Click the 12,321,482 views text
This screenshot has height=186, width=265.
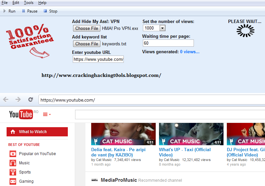click(x=196, y=160)
